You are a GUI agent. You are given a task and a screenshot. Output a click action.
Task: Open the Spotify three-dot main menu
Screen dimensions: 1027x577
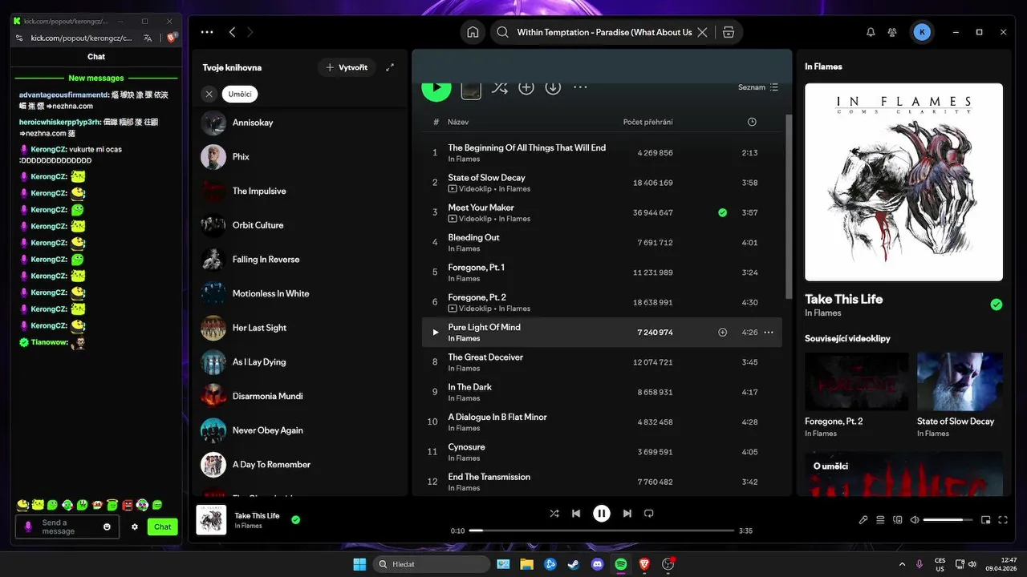(x=207, y=32)
